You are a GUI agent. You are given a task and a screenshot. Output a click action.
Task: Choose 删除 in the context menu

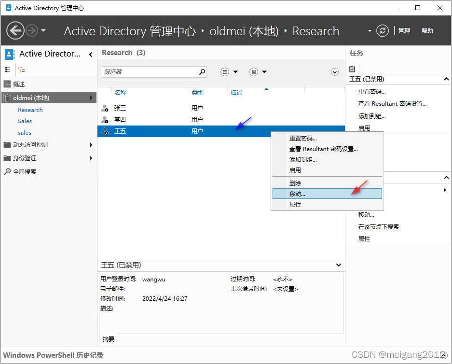pyautogui.click(x=327, y=183)
